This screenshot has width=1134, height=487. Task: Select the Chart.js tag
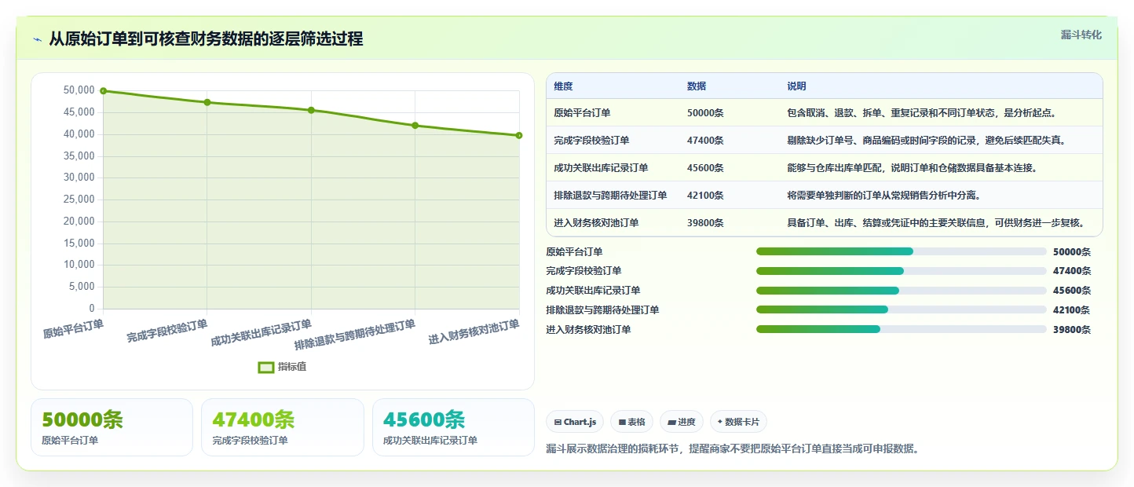(x=575, y=422)
